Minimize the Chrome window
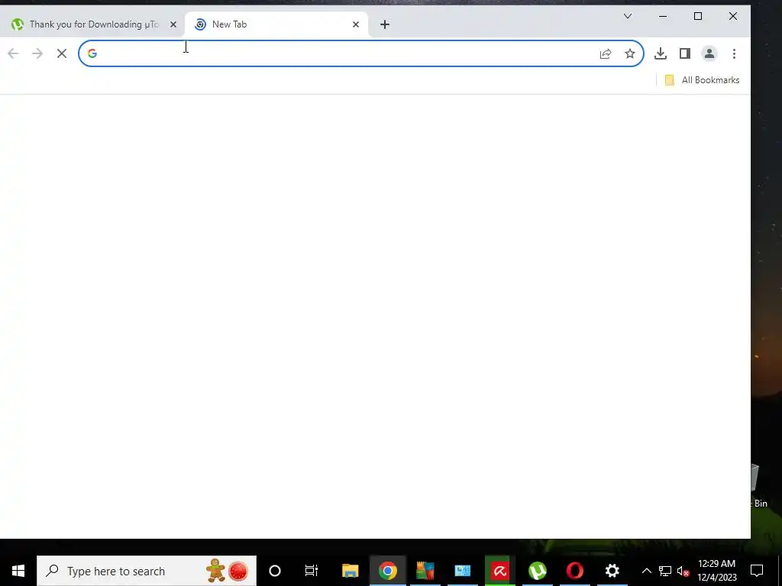Viewport: 782px width, 586px height. tap(663, 17)
